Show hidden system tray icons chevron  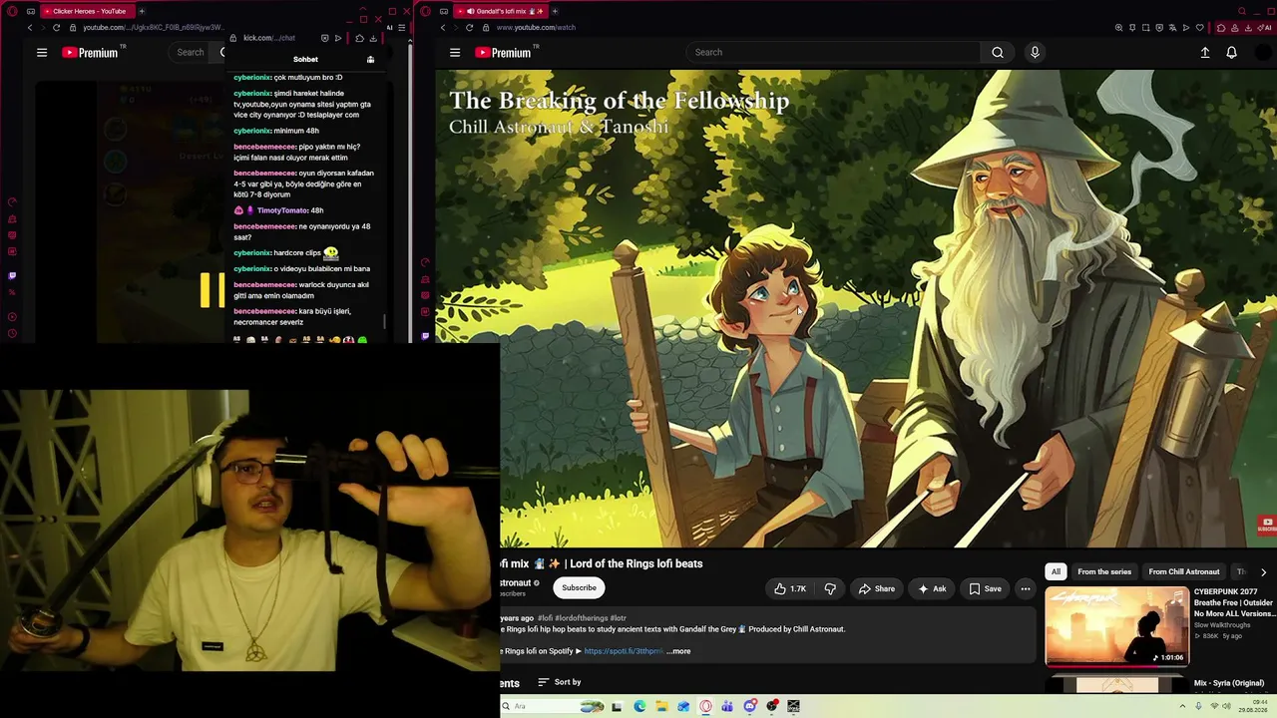pos(1182,706)
